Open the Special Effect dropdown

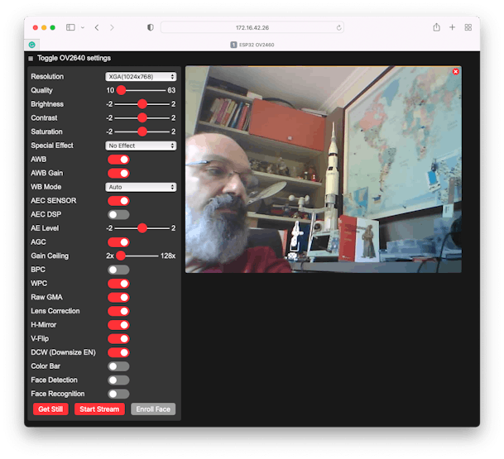pos(141,146)
